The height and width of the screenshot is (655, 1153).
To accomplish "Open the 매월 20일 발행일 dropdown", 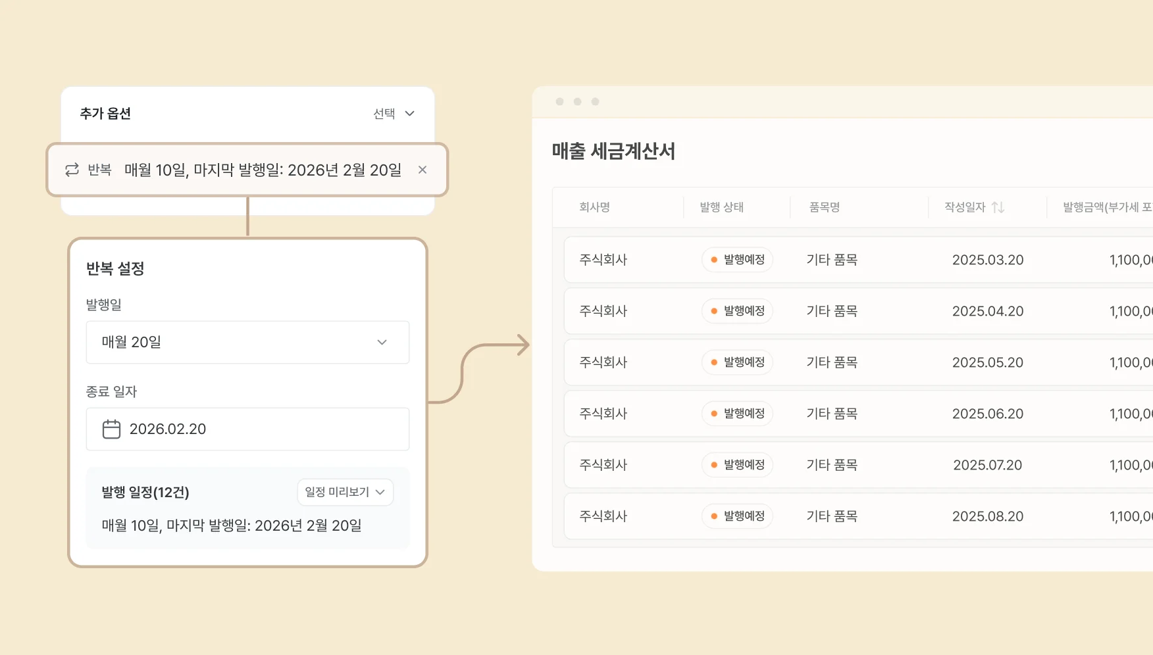I will [x=247, y=342].
